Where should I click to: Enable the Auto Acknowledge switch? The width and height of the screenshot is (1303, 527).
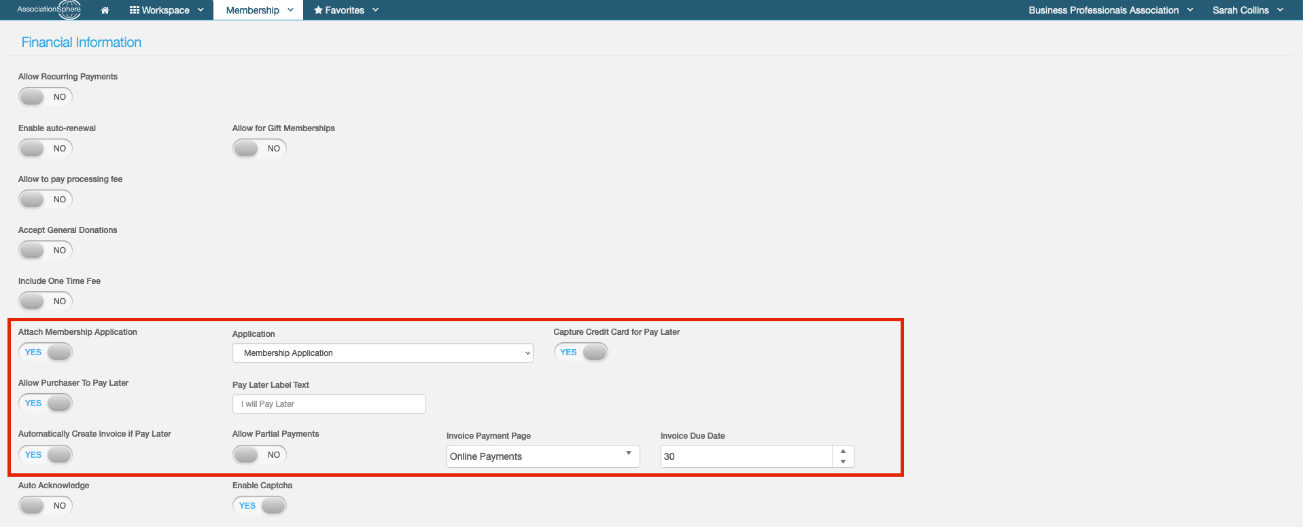[x=46, y=506]
